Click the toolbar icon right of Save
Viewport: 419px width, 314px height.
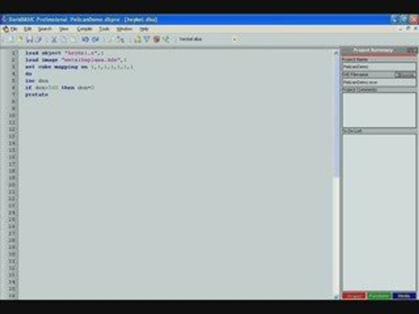click(x=39, y=40)
